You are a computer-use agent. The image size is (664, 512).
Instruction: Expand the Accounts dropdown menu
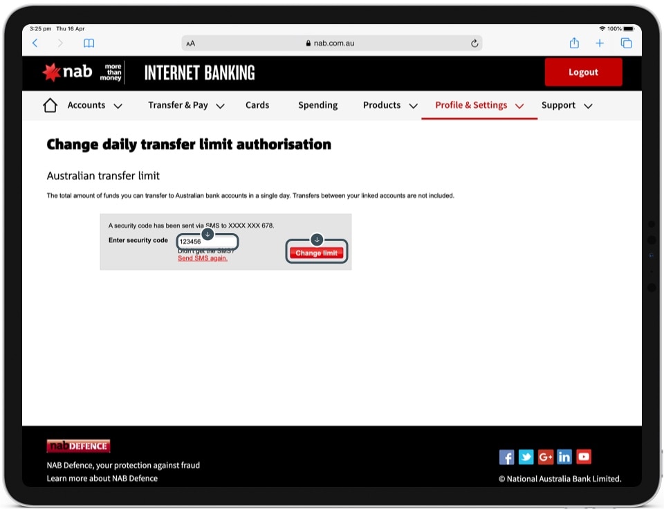95,105
